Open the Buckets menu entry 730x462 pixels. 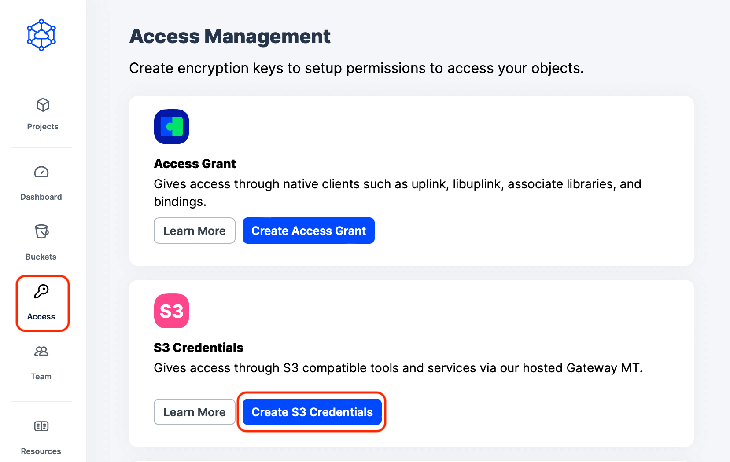(41, 257)
